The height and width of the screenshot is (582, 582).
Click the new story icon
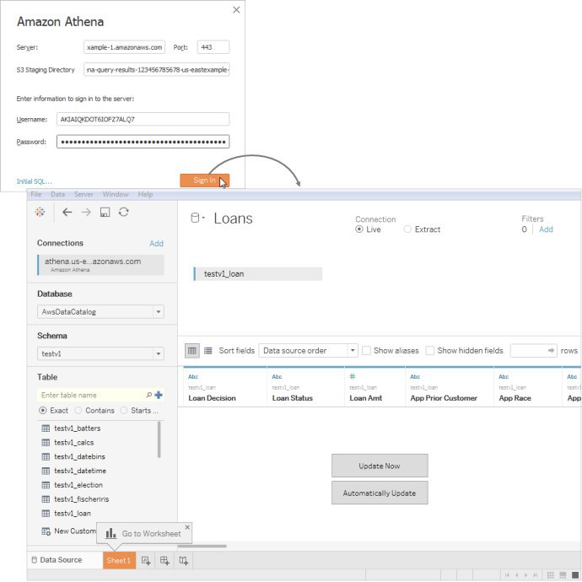[184, 560]
